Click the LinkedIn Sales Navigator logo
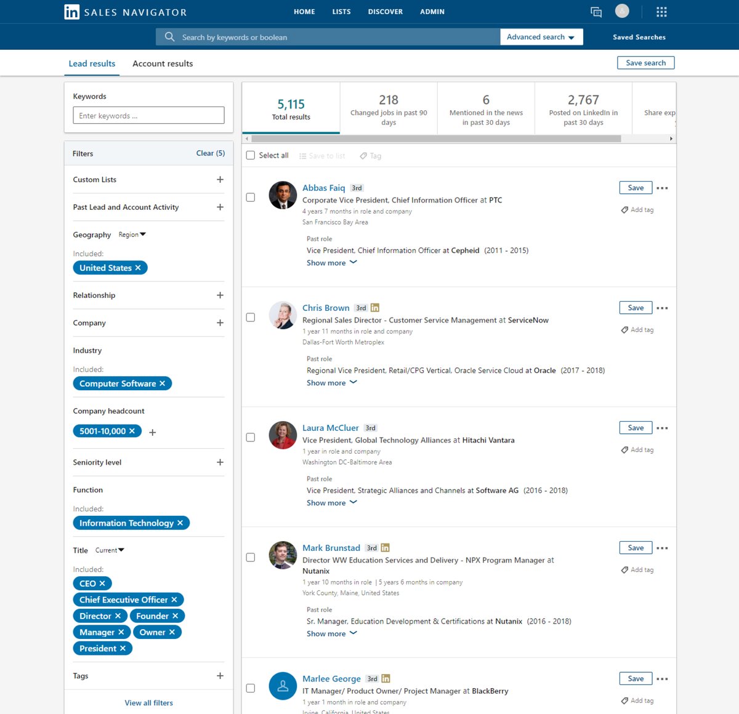This screenshot has height=714, width=739. pyautogui.click(x=126, y=12)
